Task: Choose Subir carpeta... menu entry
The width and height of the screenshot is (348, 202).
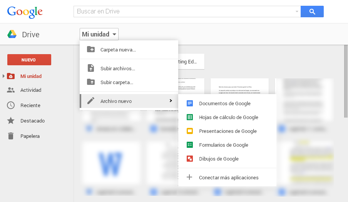Action: tap(129, 83)
